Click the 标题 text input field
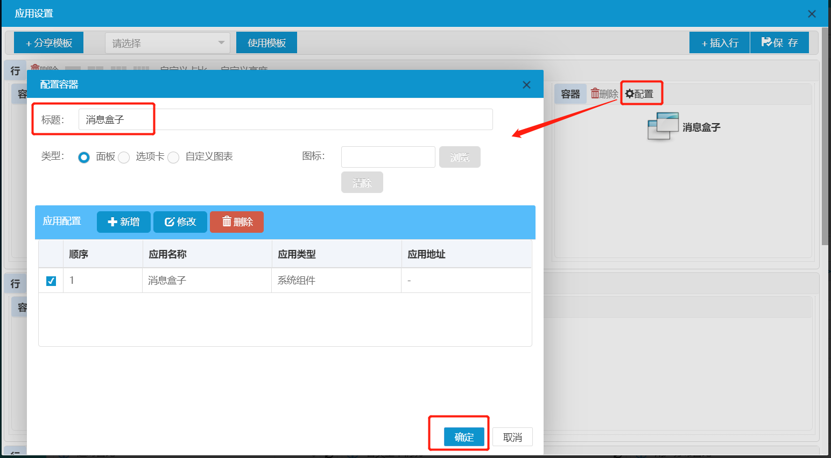The image size is (831, 458). pyautogui.click(x=285, y=119)
